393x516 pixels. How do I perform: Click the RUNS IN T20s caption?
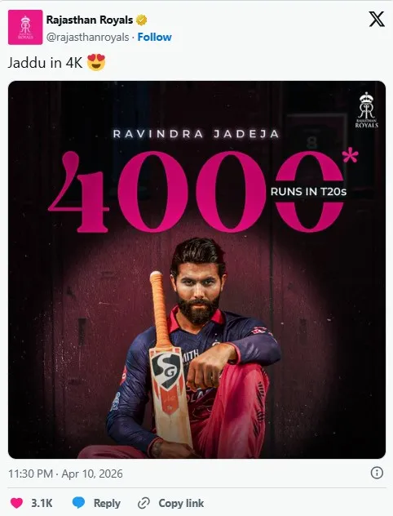(308, 192)
